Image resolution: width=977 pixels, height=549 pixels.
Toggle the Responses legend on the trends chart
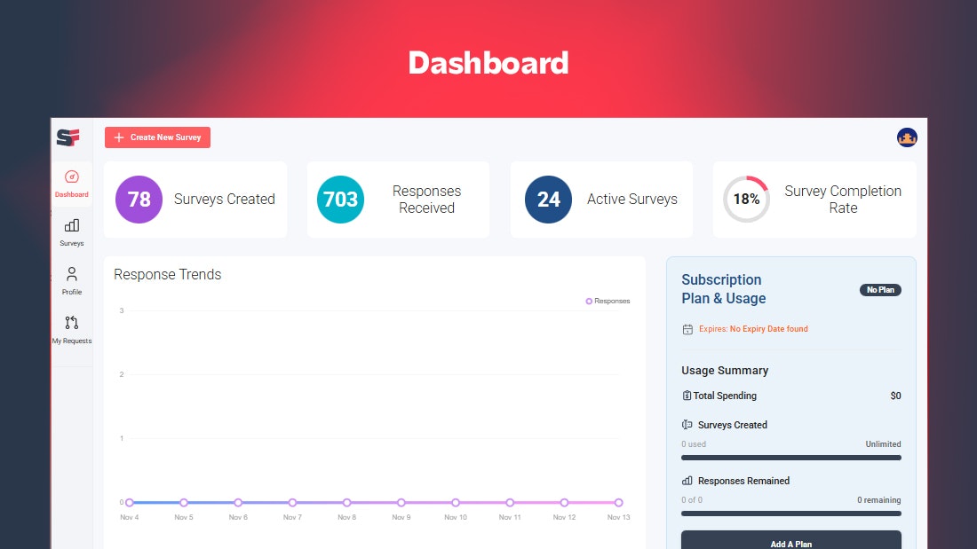(x=608, y=301)
